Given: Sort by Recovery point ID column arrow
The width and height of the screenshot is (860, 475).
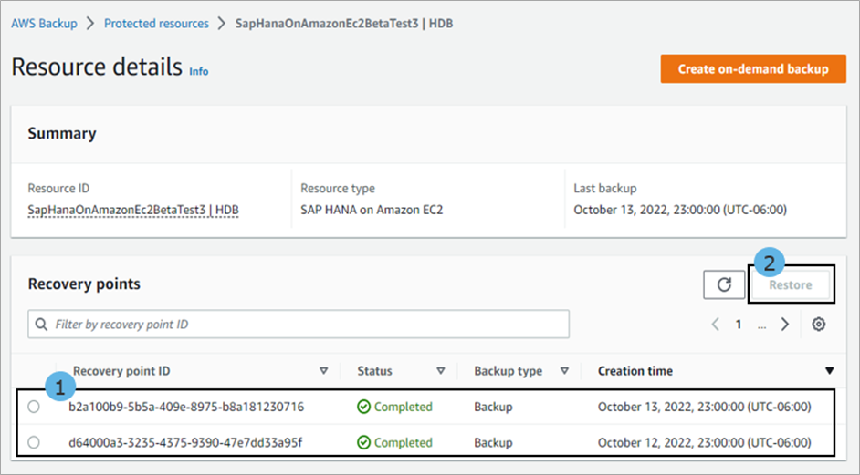Looking at the screenshot, I should coord(323,371).
